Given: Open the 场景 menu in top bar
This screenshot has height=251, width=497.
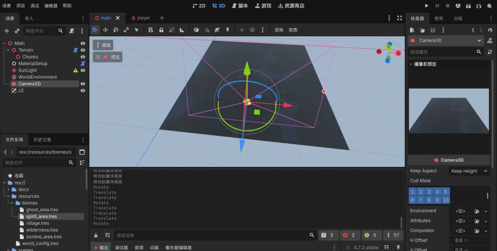Looking at the screenshot, I should pos(6,6).
